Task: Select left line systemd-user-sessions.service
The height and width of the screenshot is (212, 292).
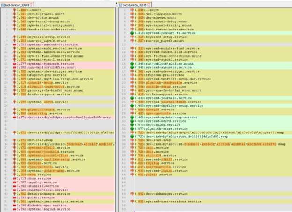Action: (x=50, y=201)
